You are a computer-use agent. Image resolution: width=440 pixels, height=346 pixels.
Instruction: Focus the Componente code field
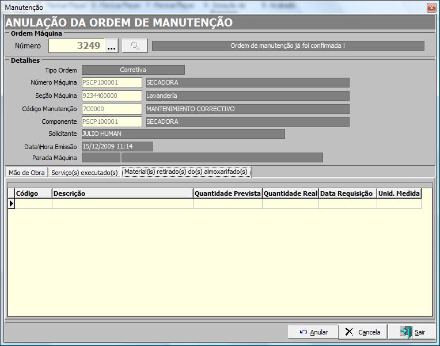(112, 121)
